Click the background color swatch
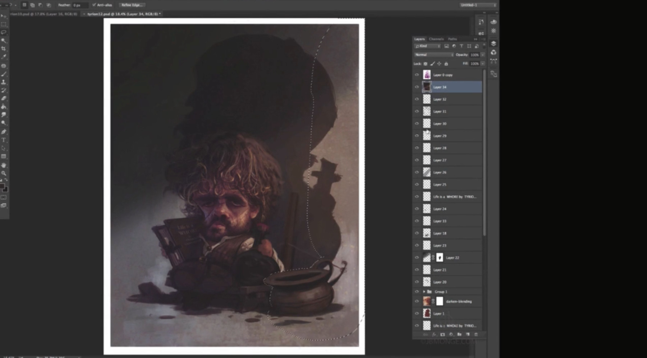 pos(5,190)
